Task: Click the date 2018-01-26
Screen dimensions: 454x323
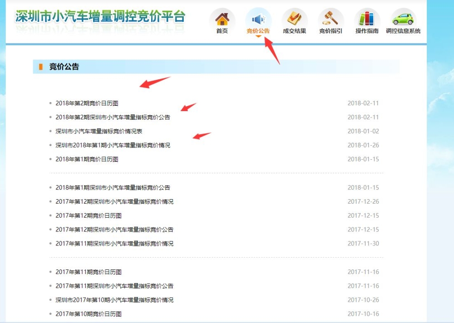Action: [363, 145]
